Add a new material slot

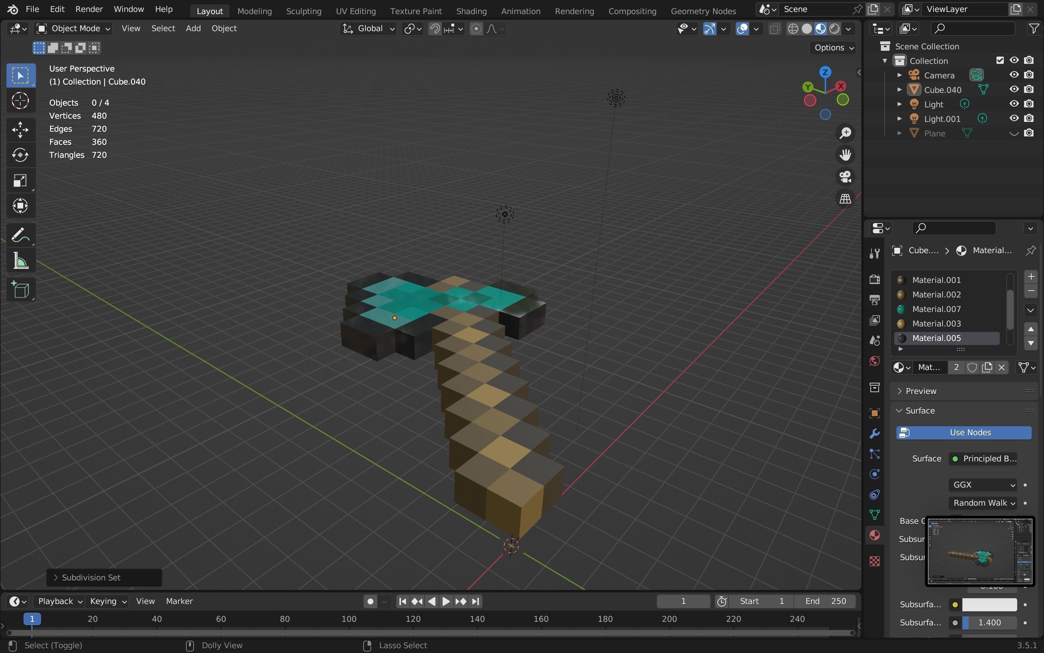[x=1031, y=276]
